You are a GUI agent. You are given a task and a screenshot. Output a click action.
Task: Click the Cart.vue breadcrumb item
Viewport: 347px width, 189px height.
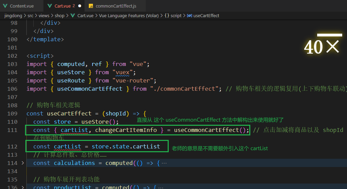point(85,16)
